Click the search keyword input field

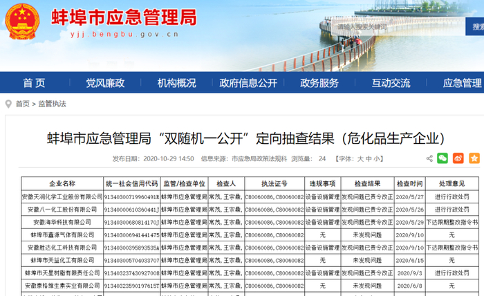click(398, 26)
